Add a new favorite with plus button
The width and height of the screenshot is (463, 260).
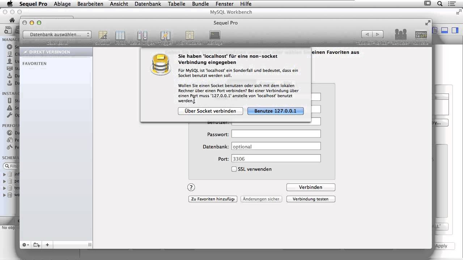coord(47,245)
